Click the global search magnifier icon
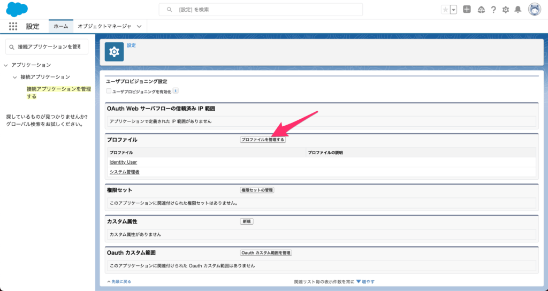Viewport: 548px width, 291px height. pos(169,10)
